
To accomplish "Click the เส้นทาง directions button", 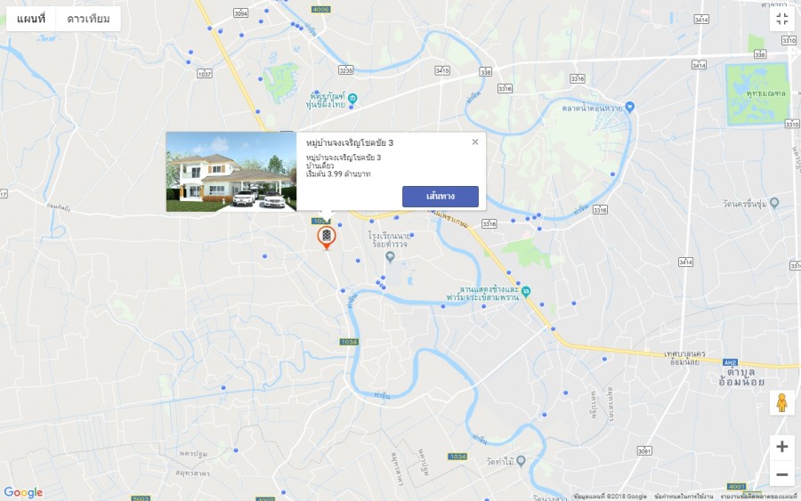I will 441,197.
